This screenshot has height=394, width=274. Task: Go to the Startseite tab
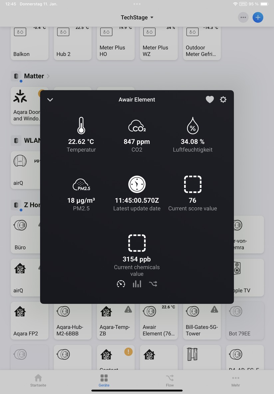[x=38, y=380]
